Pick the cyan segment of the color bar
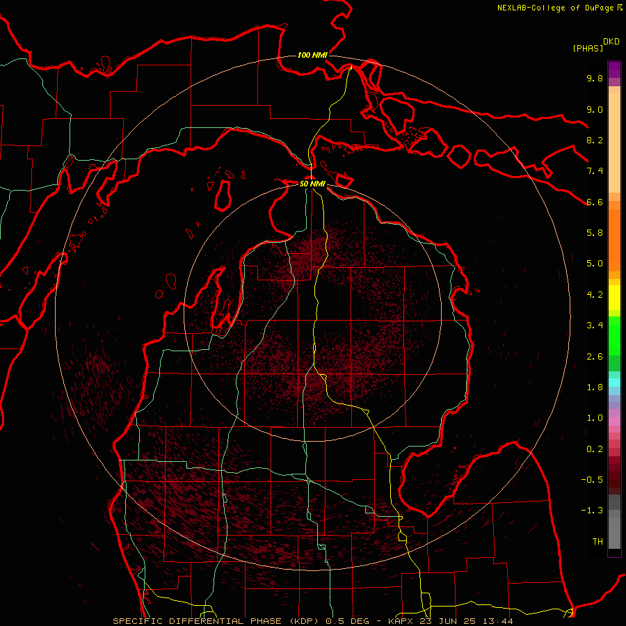This screenshot has height=626, width=626. [x=614, y=383]
